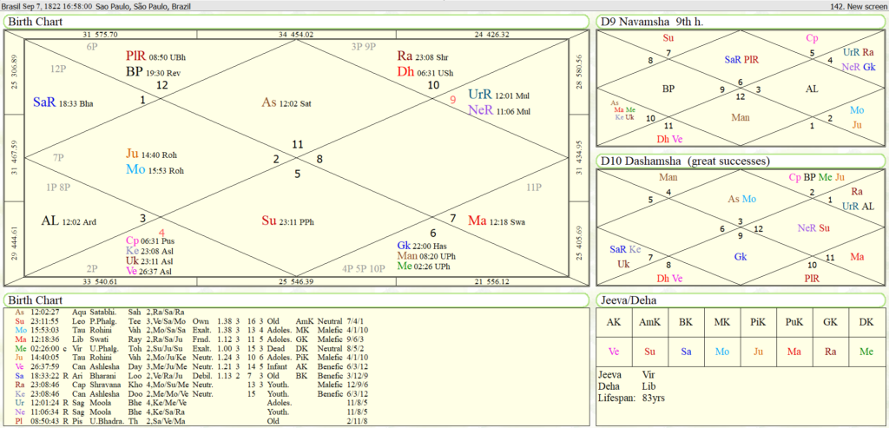
Task: Select Mars (Ma) in the Swati house
Action: (478, 221)
